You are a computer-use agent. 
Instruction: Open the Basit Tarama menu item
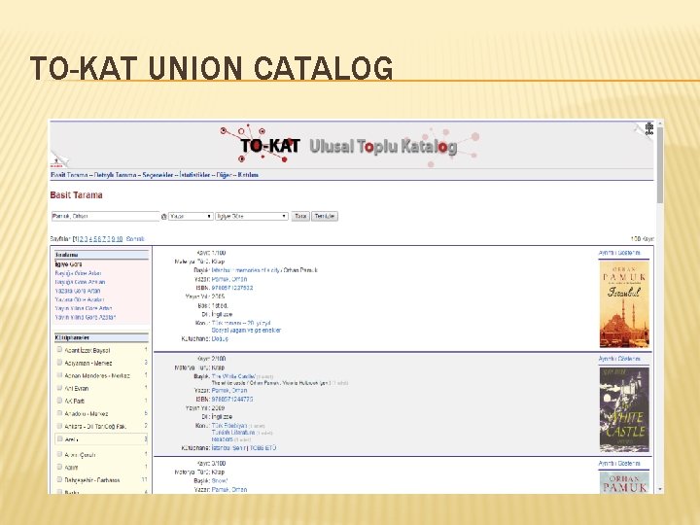coord(69,175)
